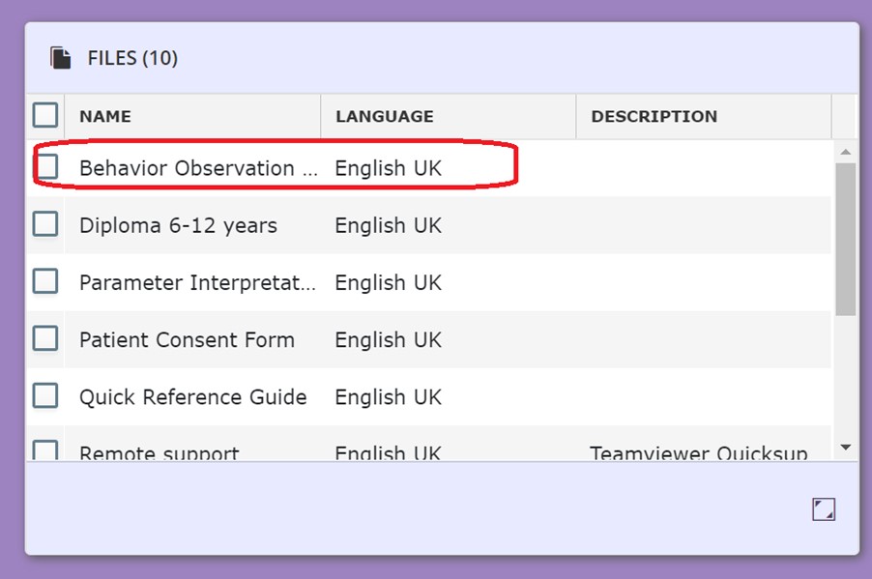Click the Diploma 6-12 years file name
872x579 pixels.
[x=178, y=226]
